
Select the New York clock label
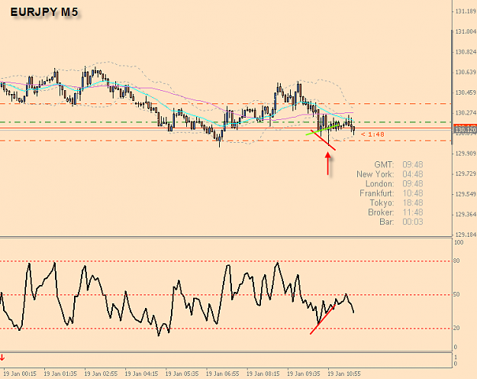[375, 174]
